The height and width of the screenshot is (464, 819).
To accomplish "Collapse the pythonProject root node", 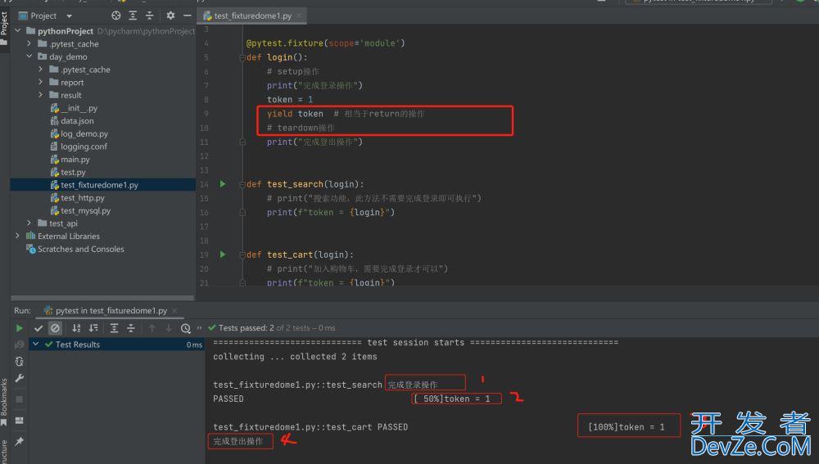I will coord(18,31).
